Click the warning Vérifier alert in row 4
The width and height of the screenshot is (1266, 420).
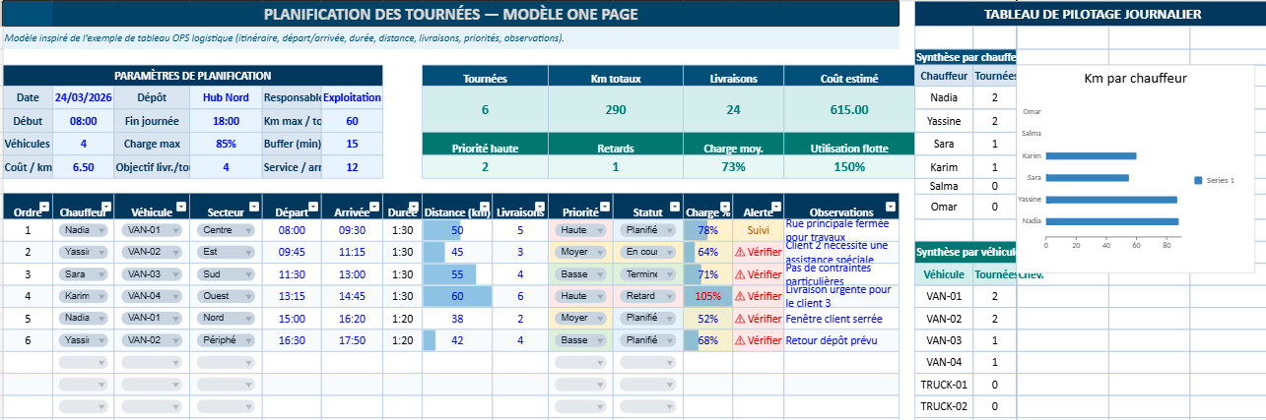click(x=759, y=296)
